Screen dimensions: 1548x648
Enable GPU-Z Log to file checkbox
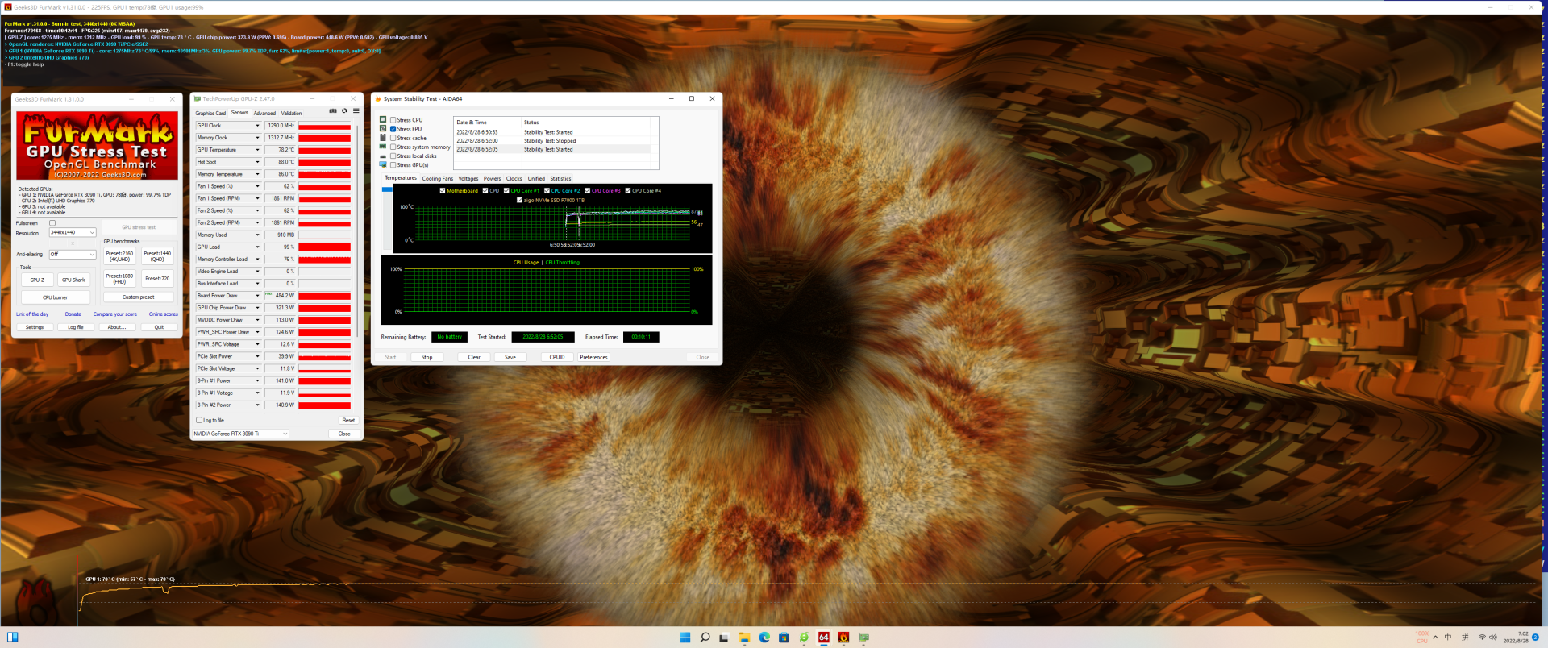[x=199, y=420]
